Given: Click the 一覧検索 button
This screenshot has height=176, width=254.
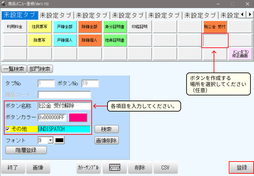Looking at the screenshot, I should tap(14, 69).
